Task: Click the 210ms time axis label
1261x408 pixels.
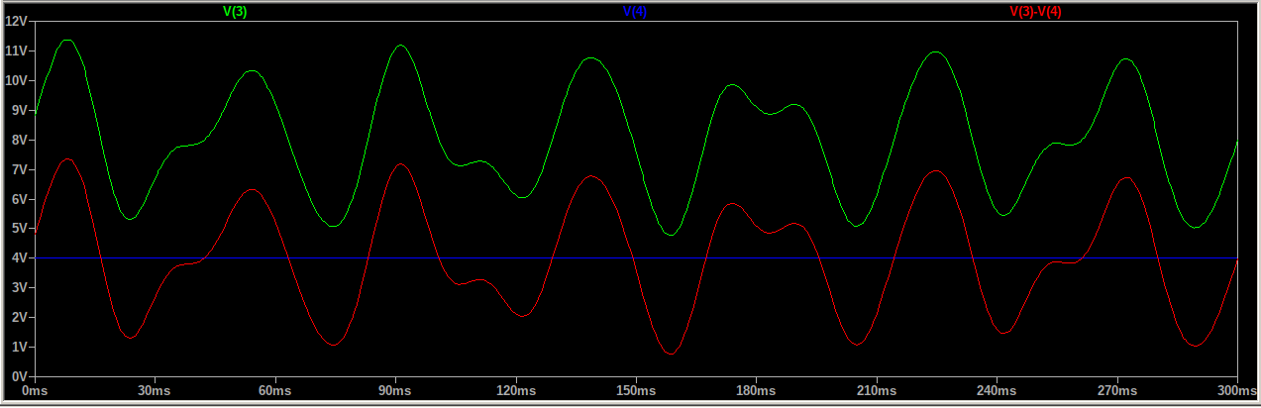Action: click(876, 392)
